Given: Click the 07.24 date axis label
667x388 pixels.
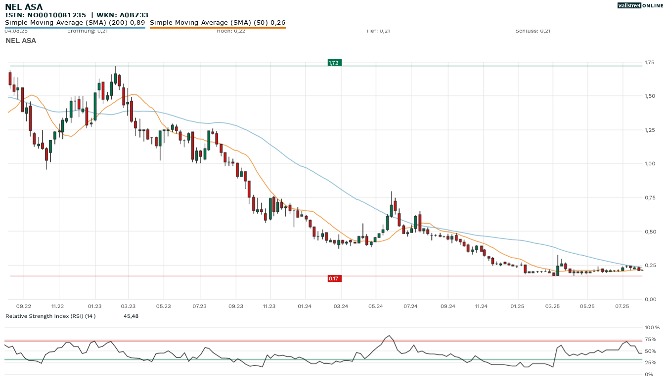Looking at the screenshot, I should 411,307.
